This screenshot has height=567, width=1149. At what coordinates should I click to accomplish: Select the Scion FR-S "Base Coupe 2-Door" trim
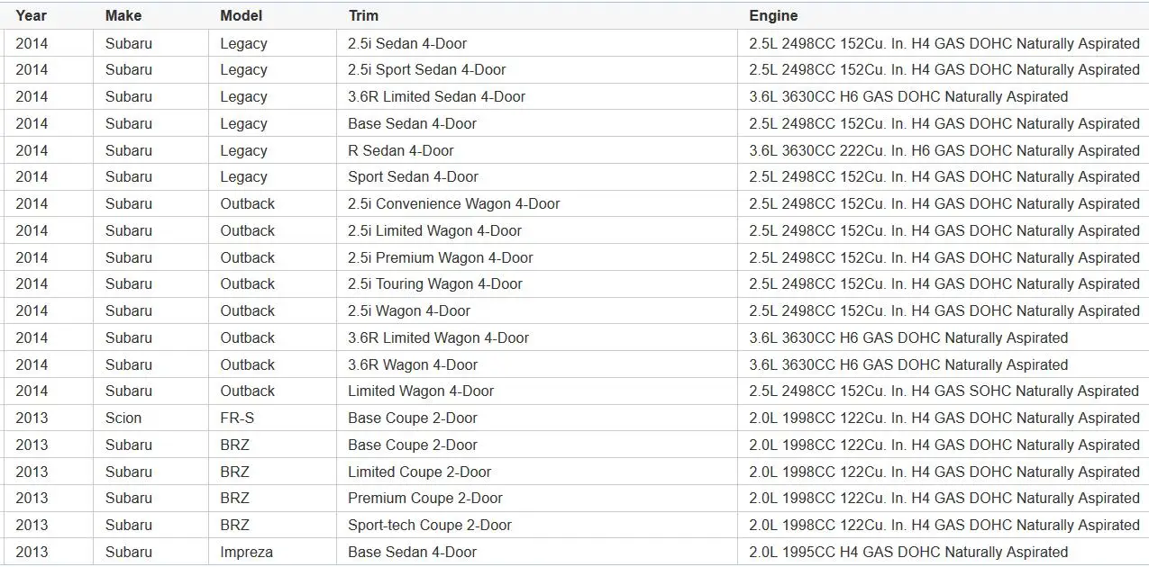tap(537, 418)
